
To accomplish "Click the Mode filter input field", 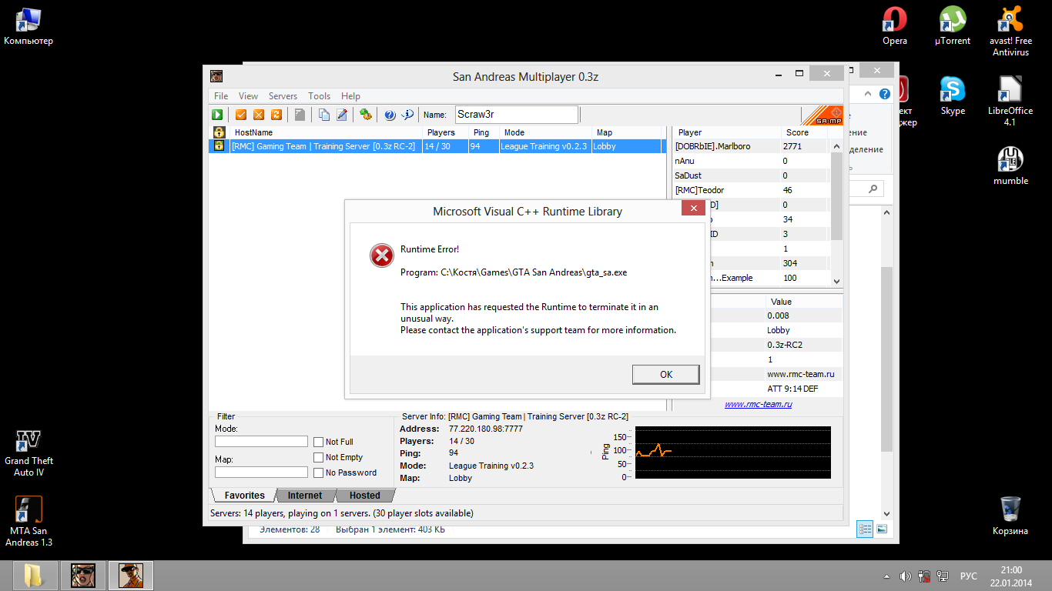I will click(x=261, y=442).
